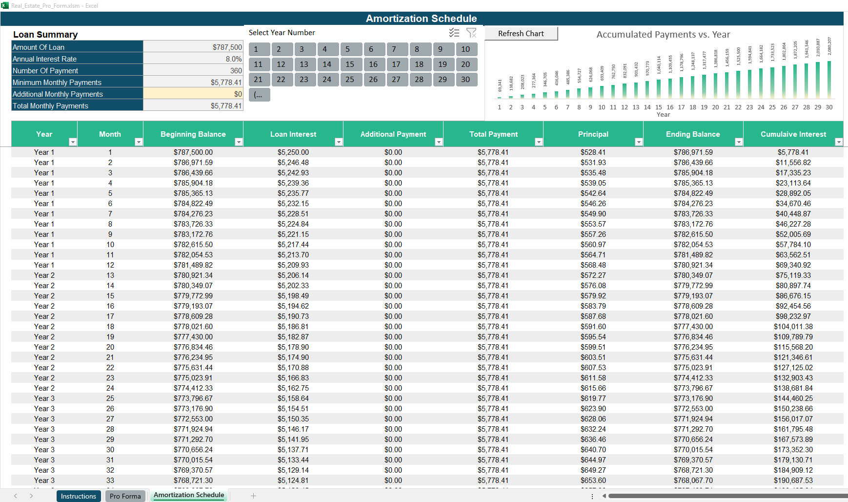Enable multi-select on the year slicer
This screenshot has width=848, height=502.
tap(454, 33)
